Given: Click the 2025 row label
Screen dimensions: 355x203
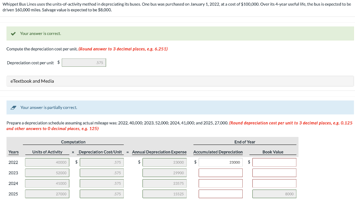Looking at the screenshot, I should pos(13,194).
